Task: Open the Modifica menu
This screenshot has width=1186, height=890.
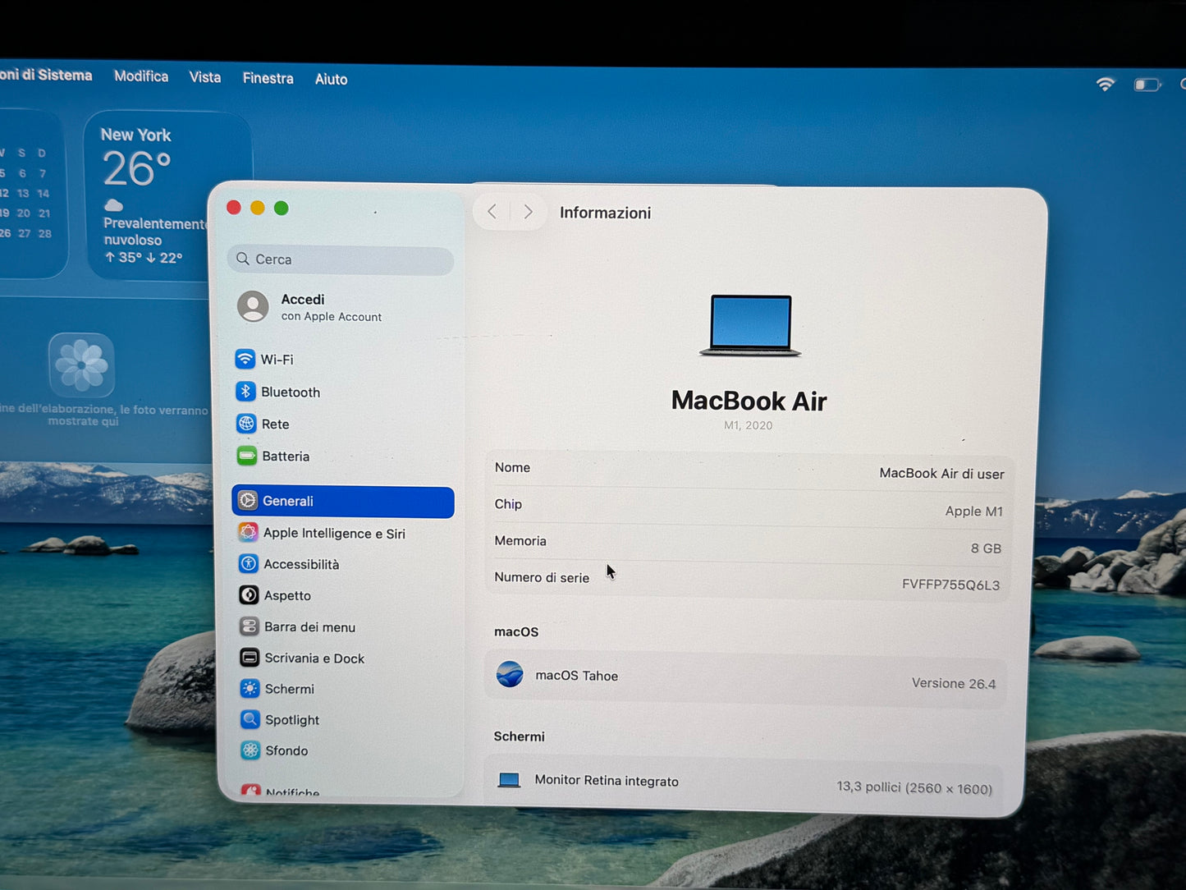Action: tap(141, 76)
